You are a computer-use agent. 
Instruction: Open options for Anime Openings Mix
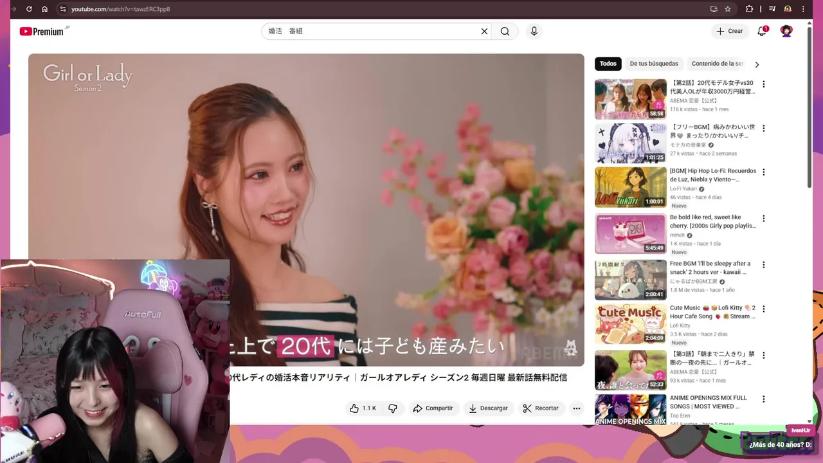[x=764, y=399]
